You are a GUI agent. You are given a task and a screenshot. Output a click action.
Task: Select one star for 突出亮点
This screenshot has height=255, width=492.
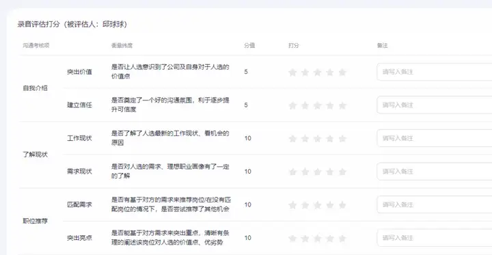pyautogui.click(x=292, y=239)
